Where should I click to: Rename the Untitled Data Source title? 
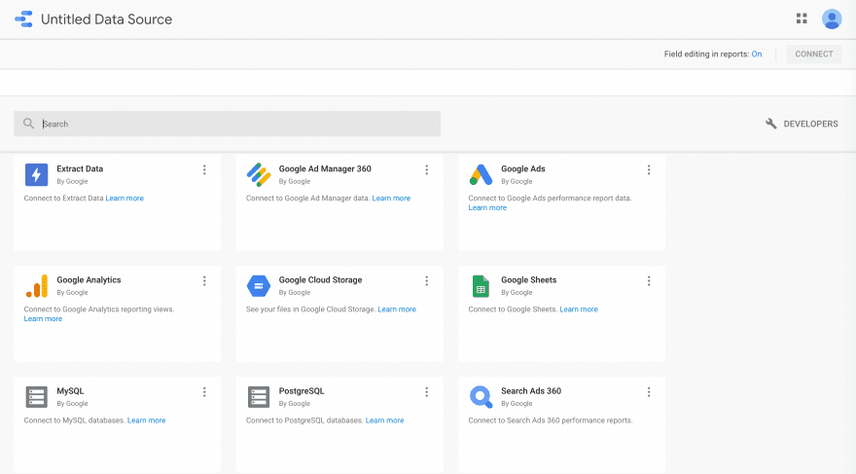pos(106,19)
